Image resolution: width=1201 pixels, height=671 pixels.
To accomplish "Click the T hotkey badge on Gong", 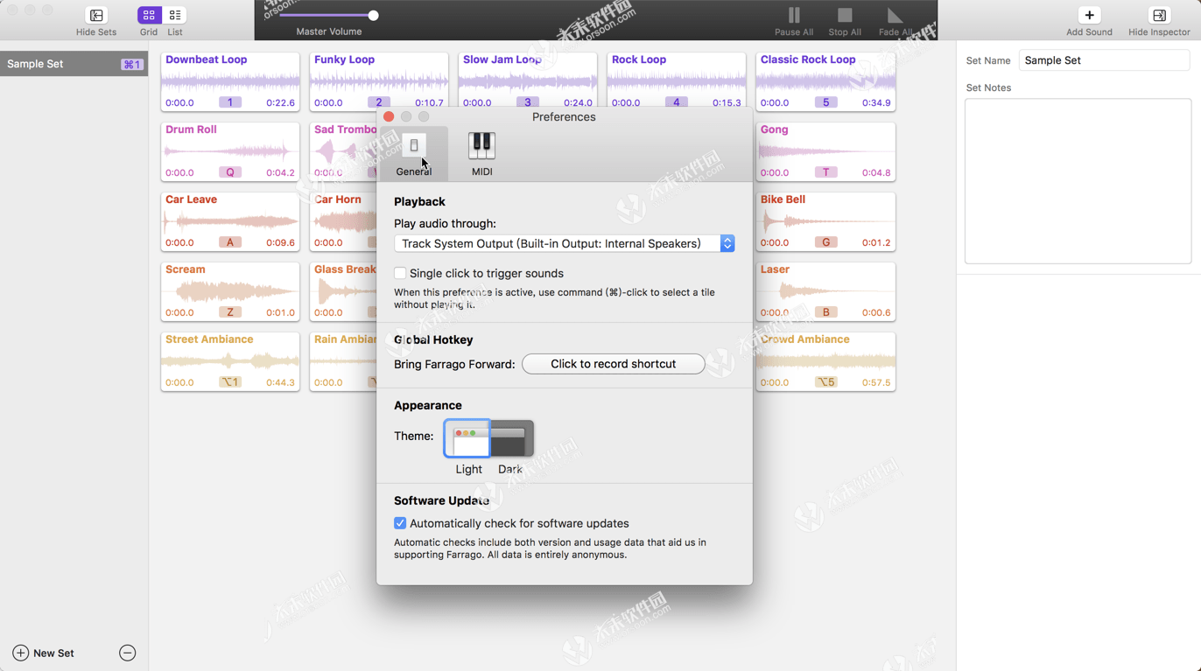I will pos(825,172).
